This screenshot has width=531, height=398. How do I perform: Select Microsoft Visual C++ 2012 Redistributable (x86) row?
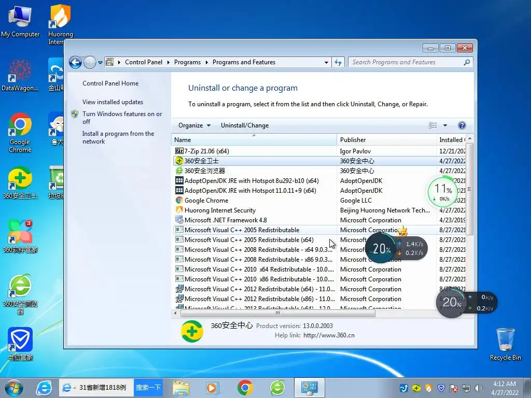318,299
